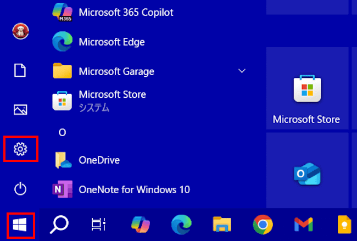The height and width of the screenshot is (241, 357).
Task: Expand the Microsoft Garage folder chevron
Action: [242, 71]
